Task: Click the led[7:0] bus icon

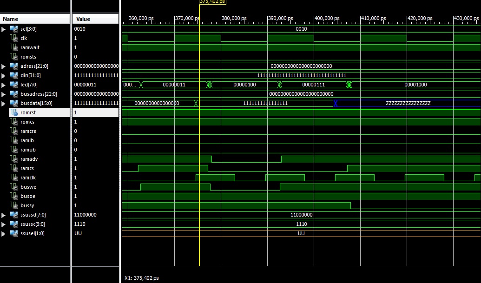Action: [x=14, y=85]
